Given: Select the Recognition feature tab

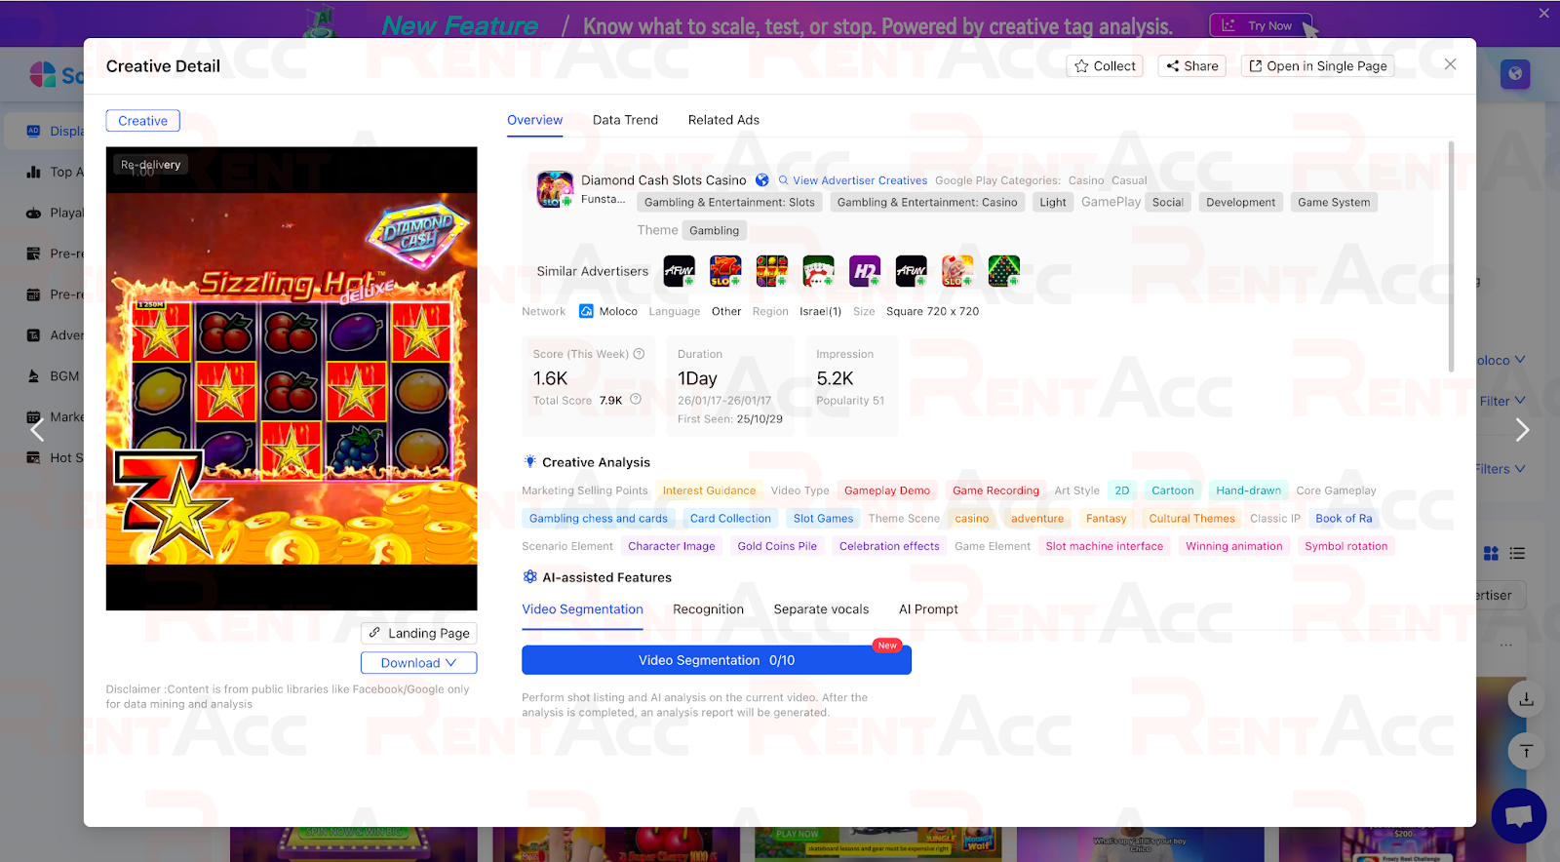Looking at the screenshot, I should coord(708,609).
